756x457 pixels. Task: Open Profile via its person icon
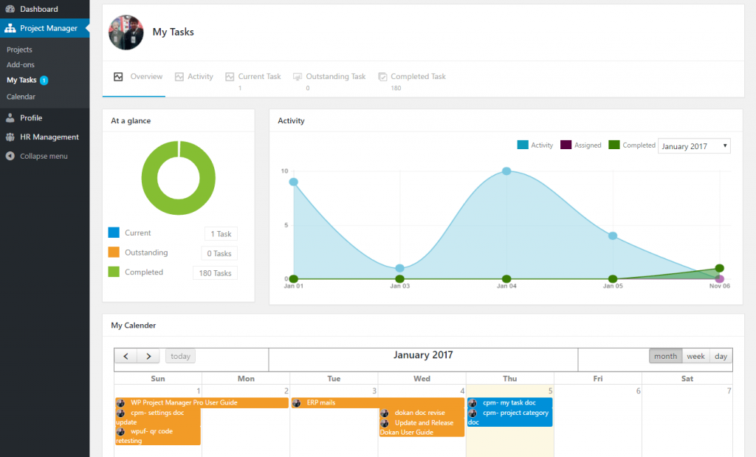[10, 118]
